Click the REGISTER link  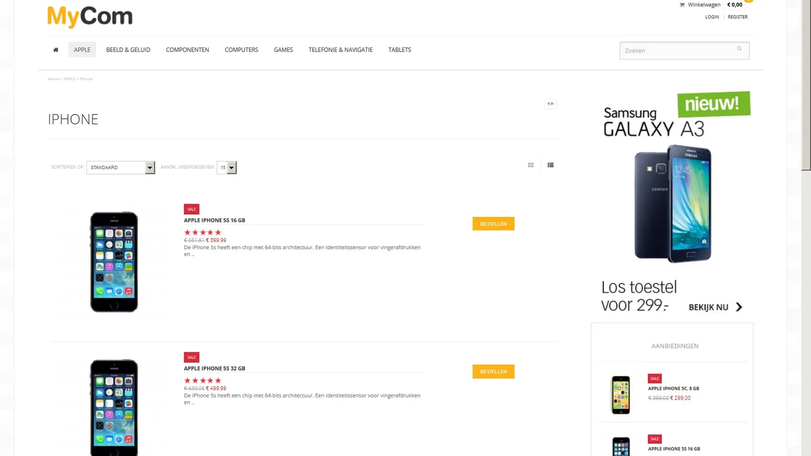[738, 17]
